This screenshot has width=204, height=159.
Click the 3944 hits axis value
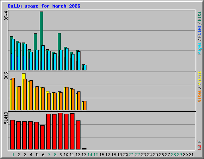pyautogui.click(x=6, y=16)
